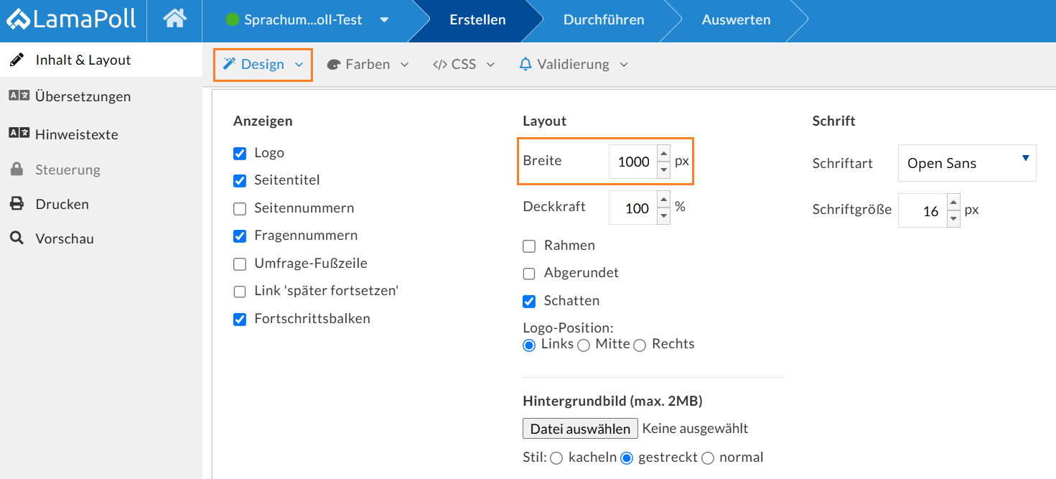Click the LamaPoll logo

point(72,19)
